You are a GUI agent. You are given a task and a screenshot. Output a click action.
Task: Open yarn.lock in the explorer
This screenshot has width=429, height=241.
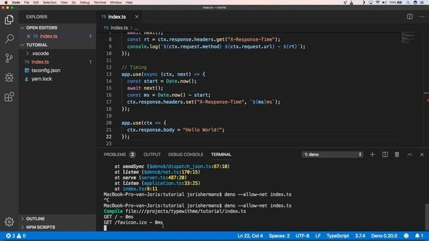tap(42, 79)
